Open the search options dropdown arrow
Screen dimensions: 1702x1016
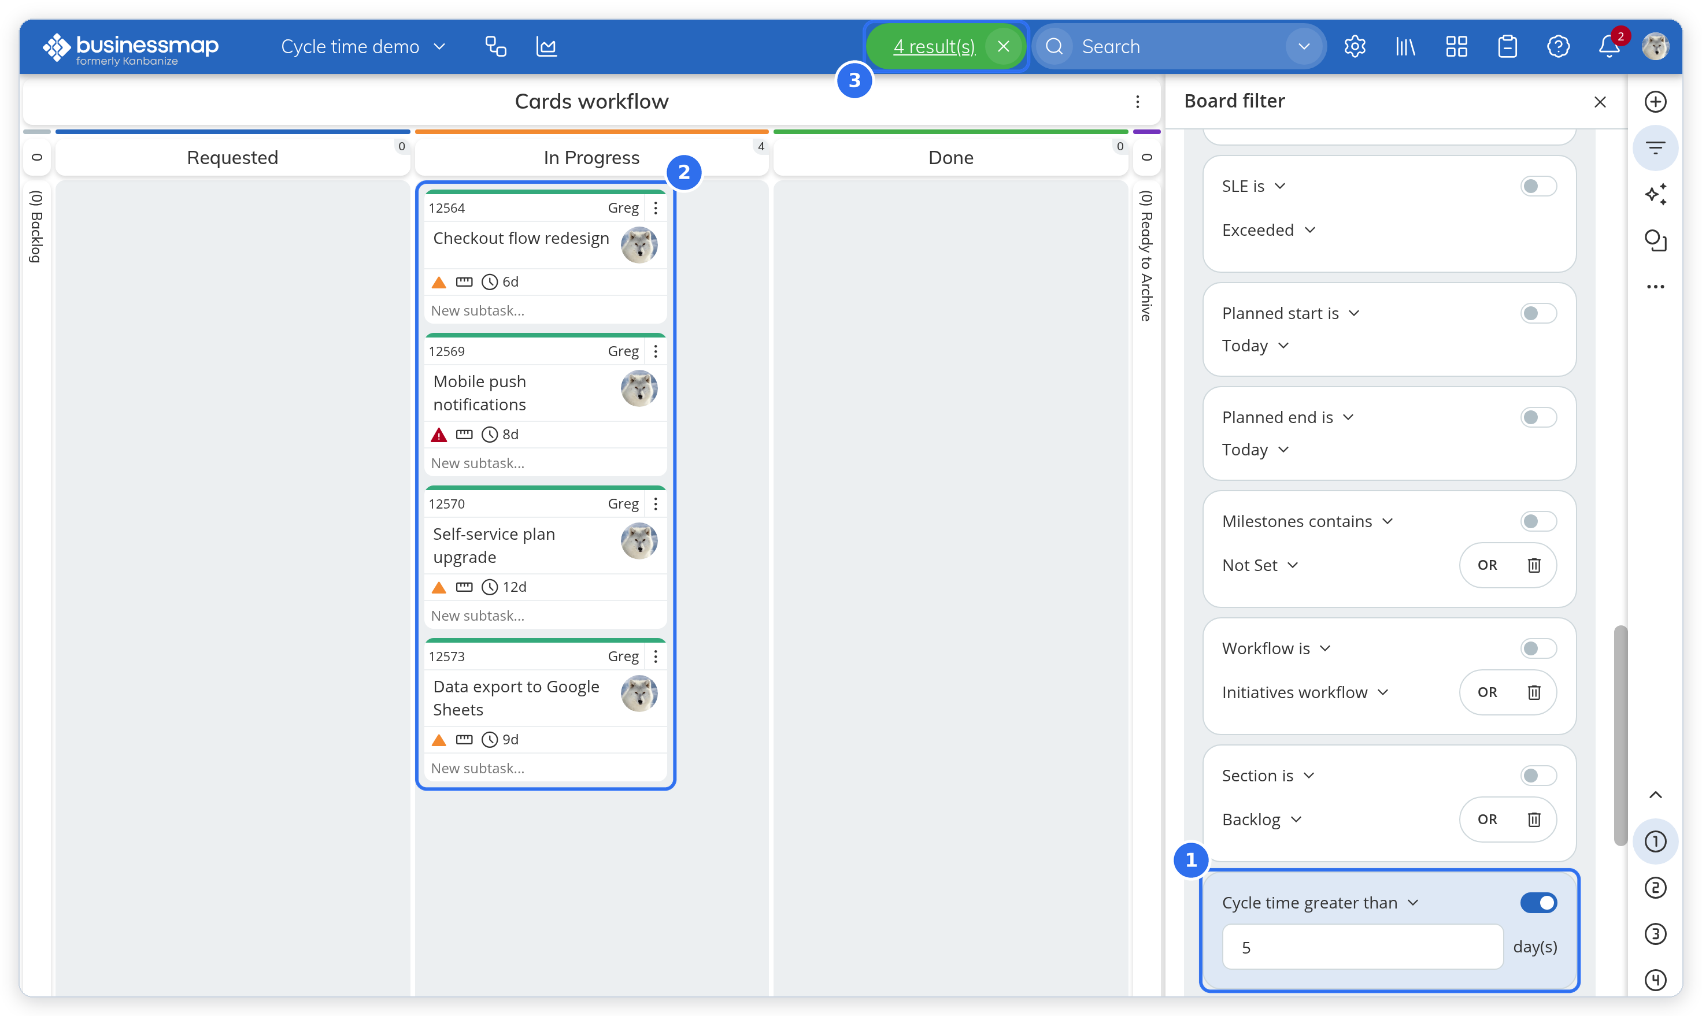tap(1303, 47)
